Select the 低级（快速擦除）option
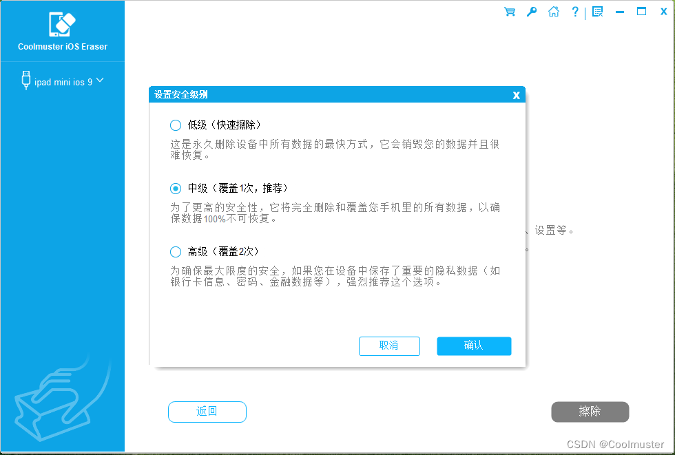 176,125
